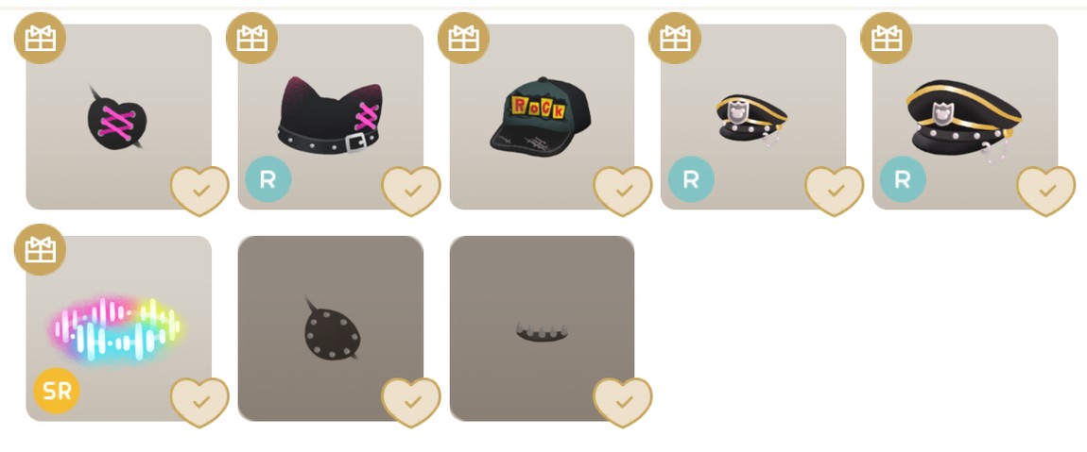Select the studded round eyepatch item
This screenshot has width=1087, height=452.
[330, 328]
